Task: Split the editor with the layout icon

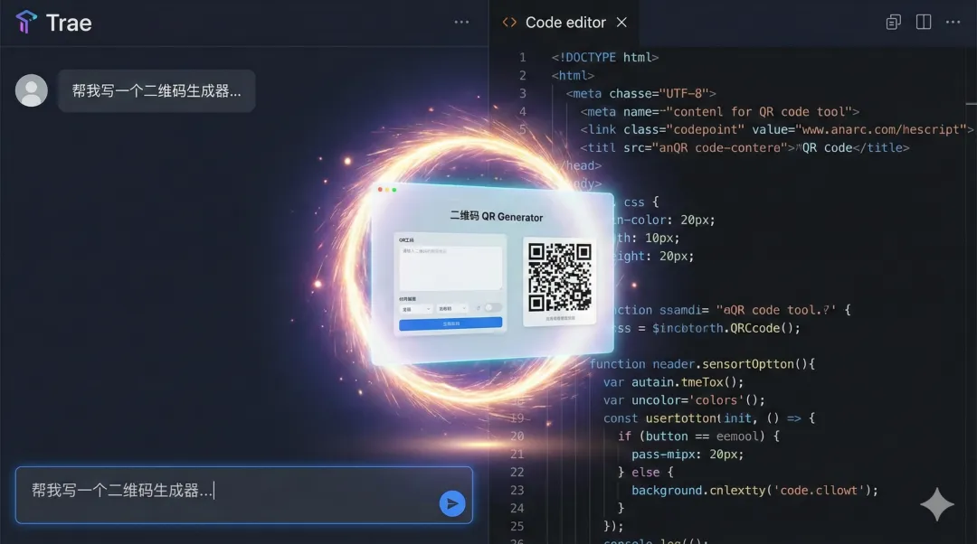Action: point(924,22)
